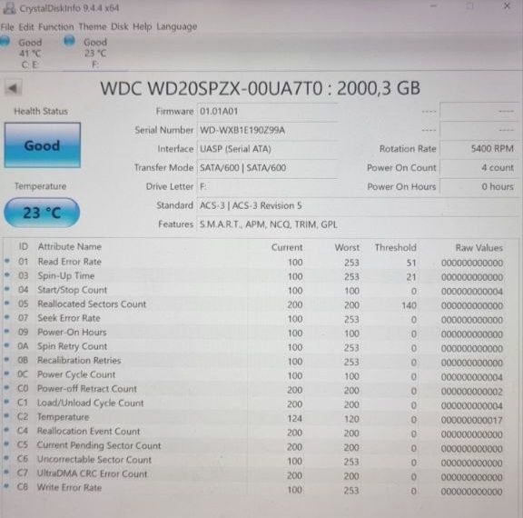This screenshot has width=523, height=518.
Task: Click the status dot for Current Pending Sector Count
Action: tap(6, 444)
